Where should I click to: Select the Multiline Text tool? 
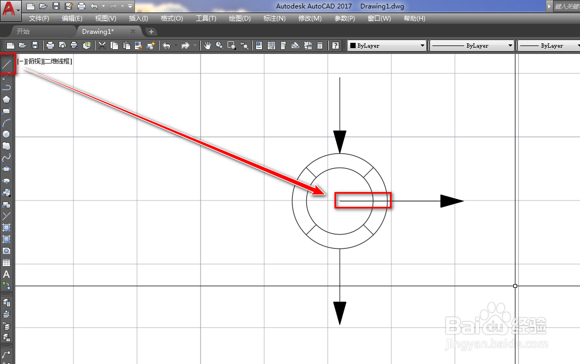[x=6, y=275]
